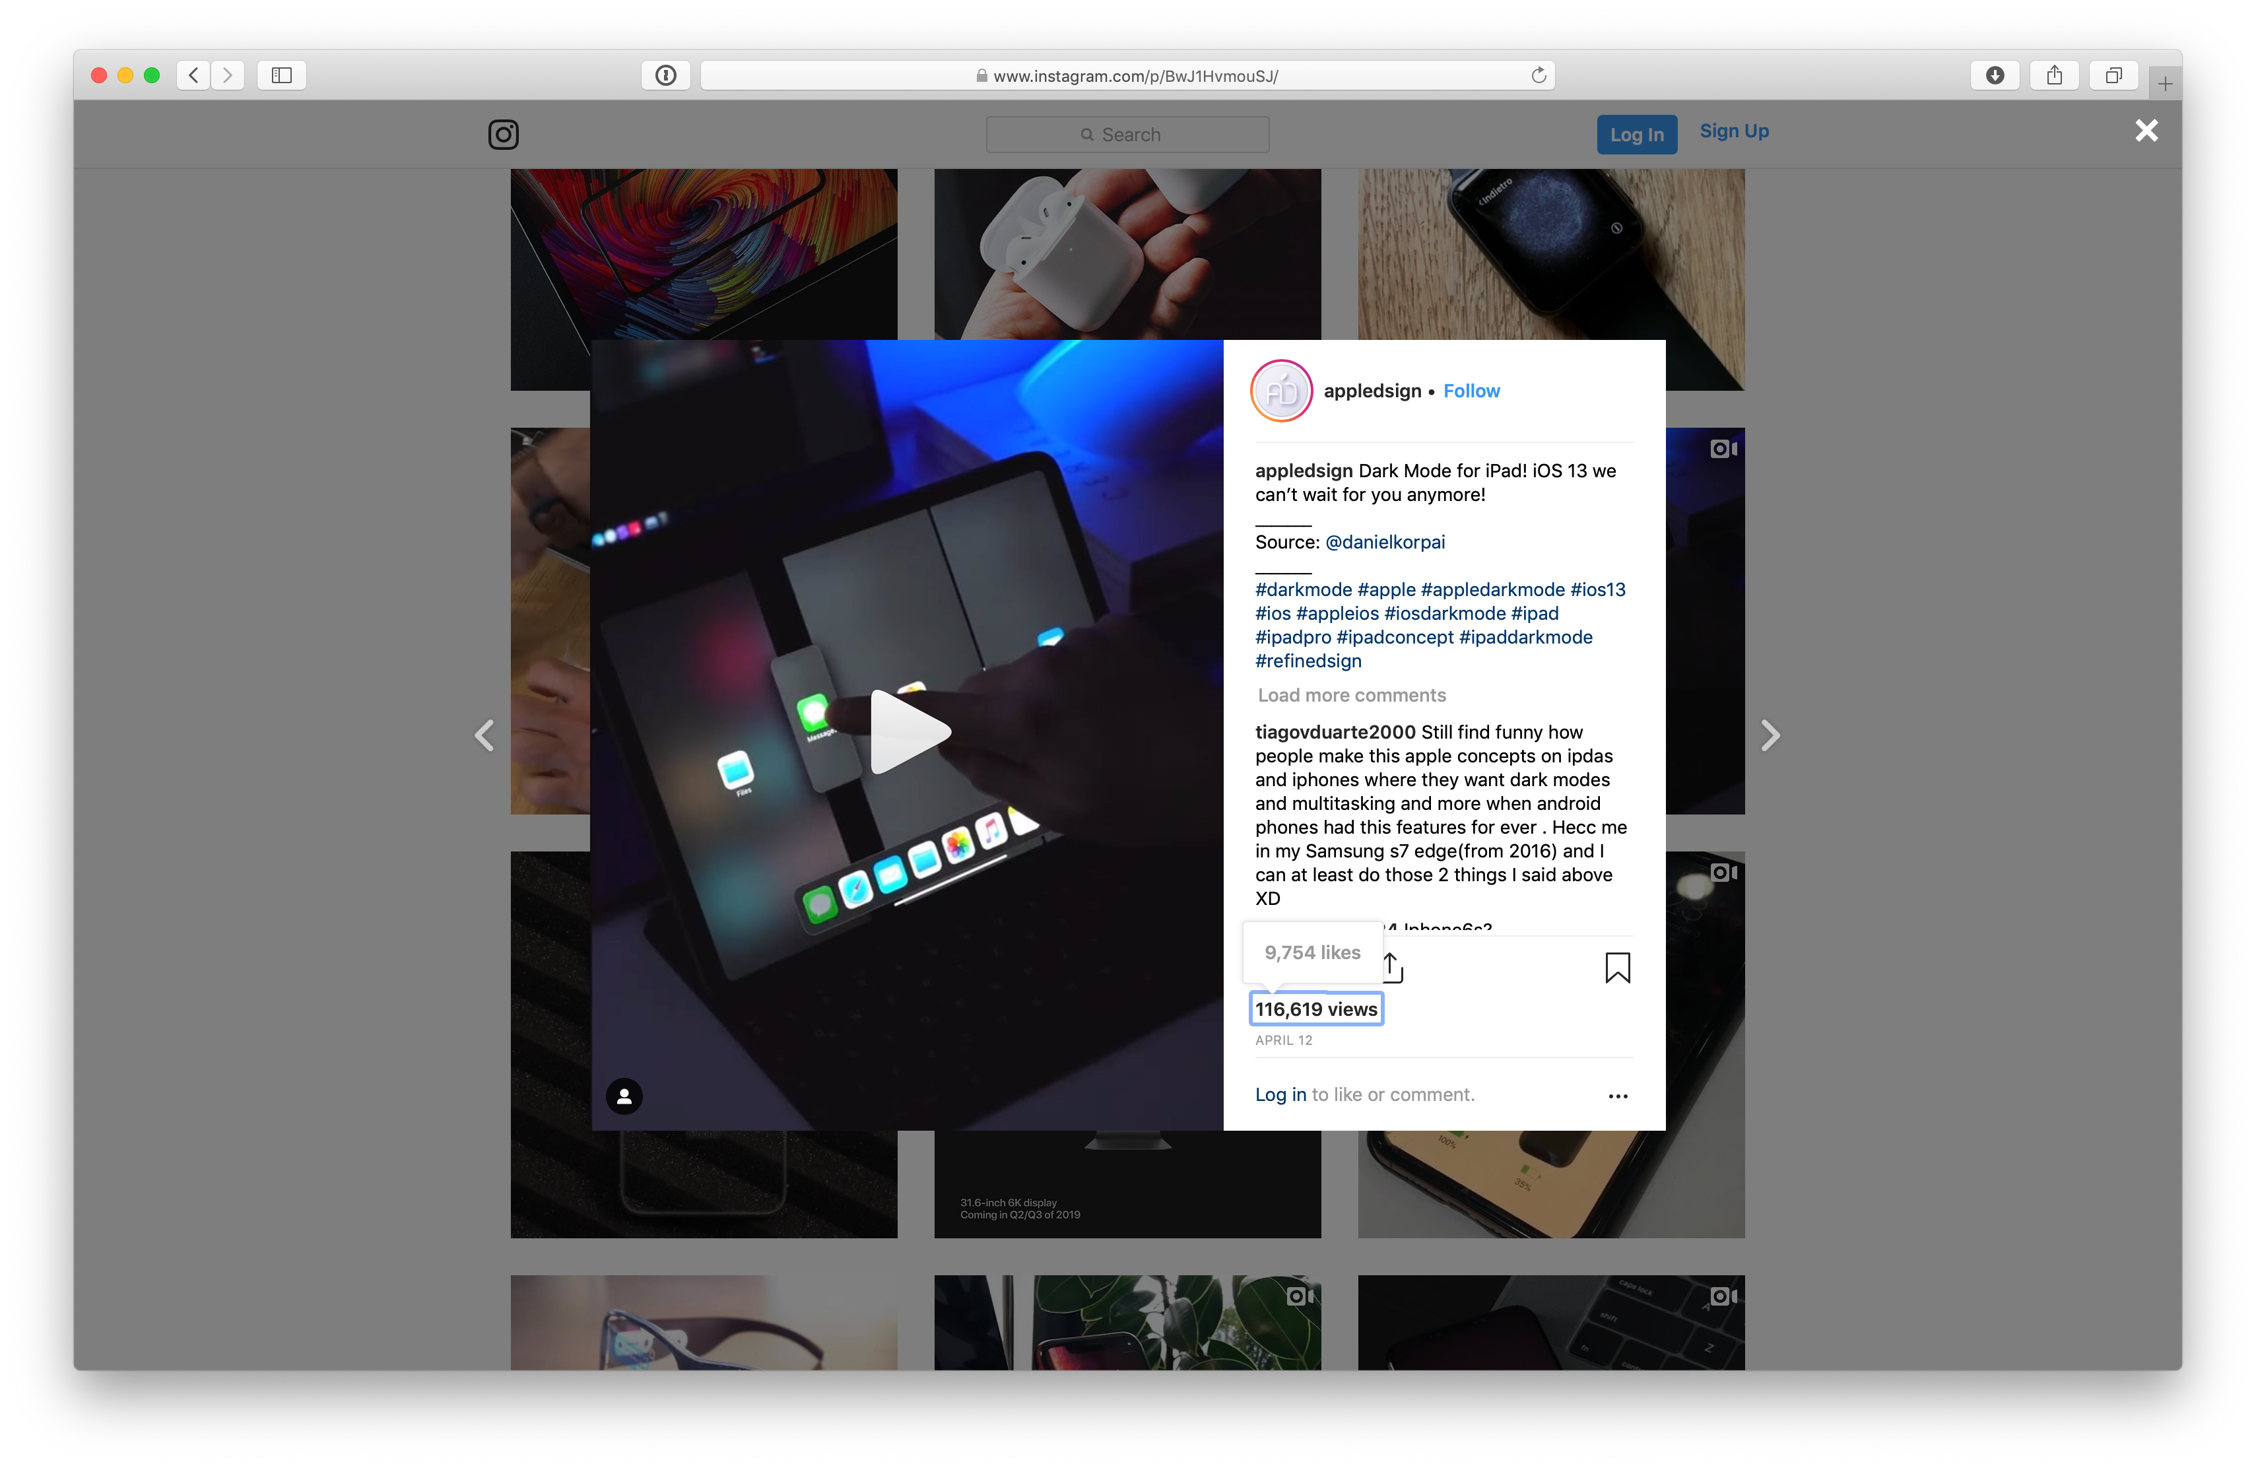Open the plant leaves video thumbnail
The height and width of the screenshot is (1468, 2256).
(x=1127, y=1323)
